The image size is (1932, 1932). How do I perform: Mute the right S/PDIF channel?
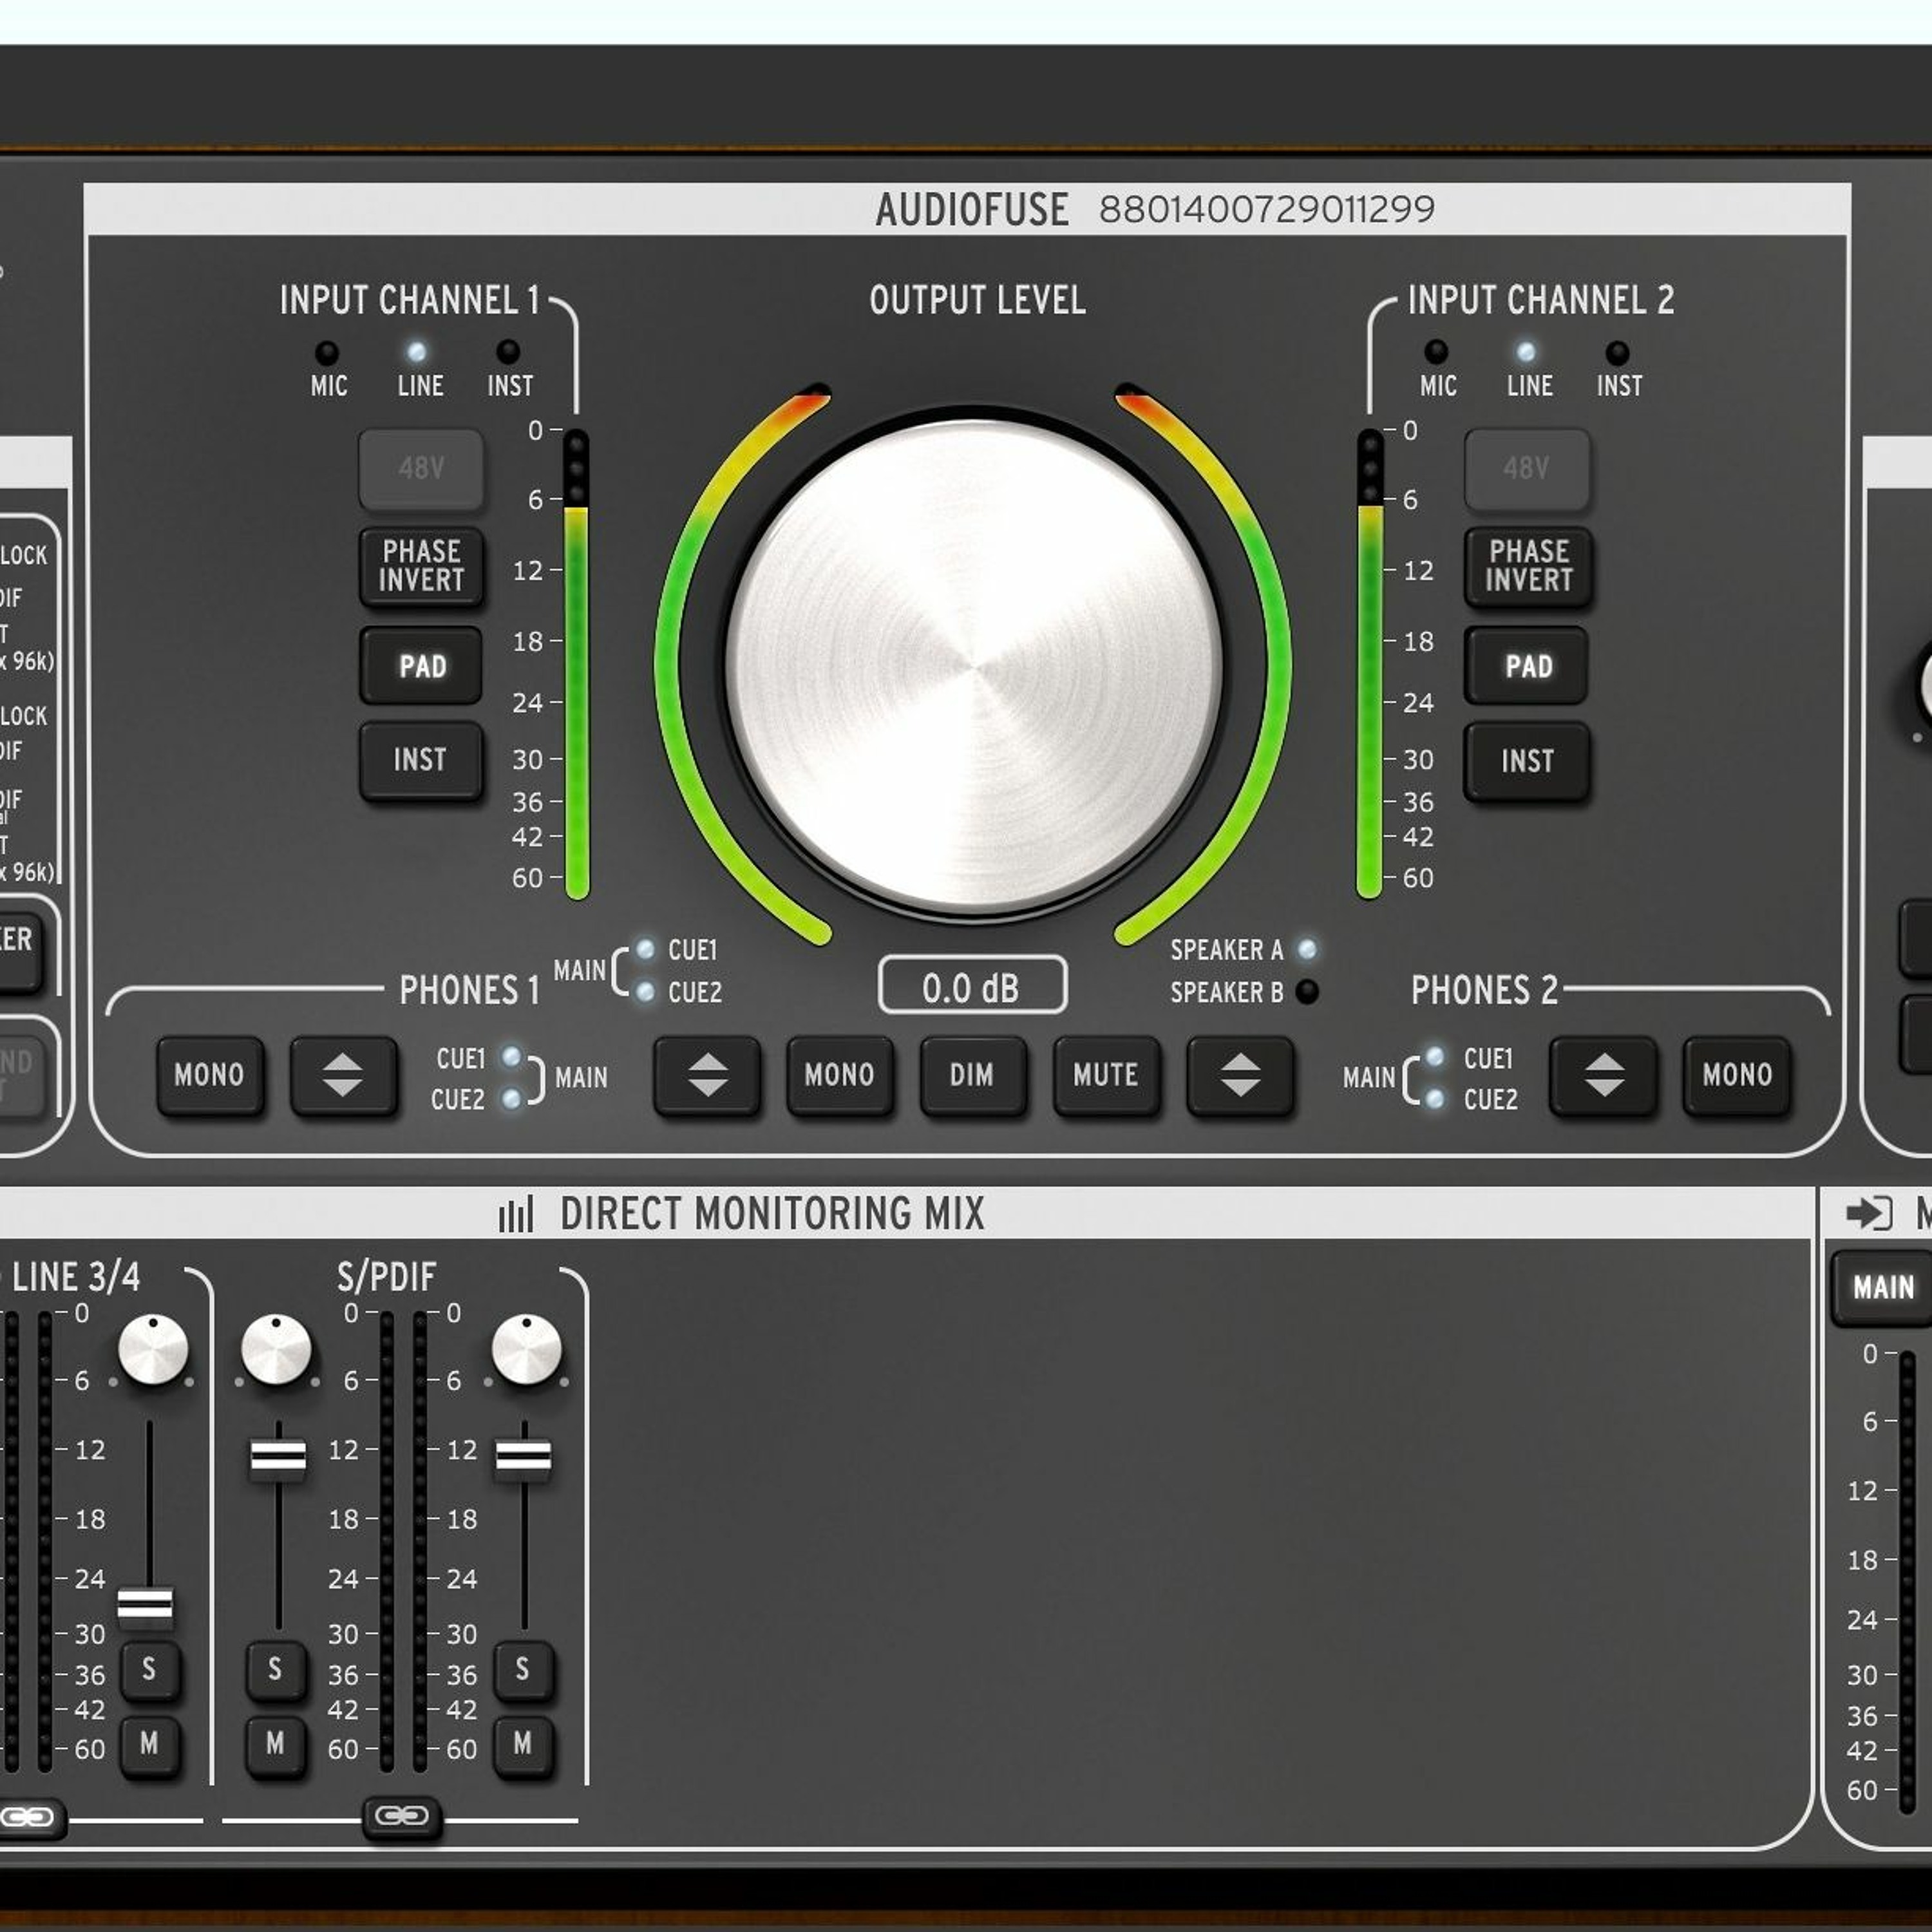click(523, 1743)
